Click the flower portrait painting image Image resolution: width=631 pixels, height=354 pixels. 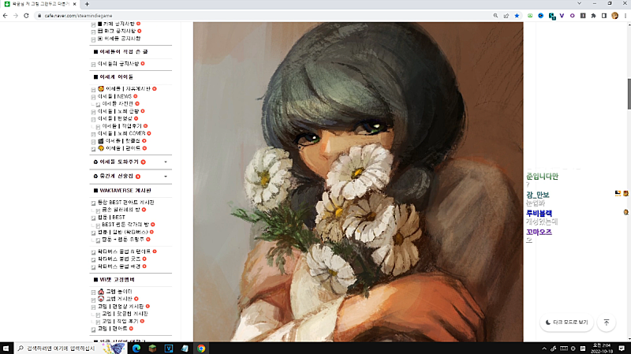[358, 182]
